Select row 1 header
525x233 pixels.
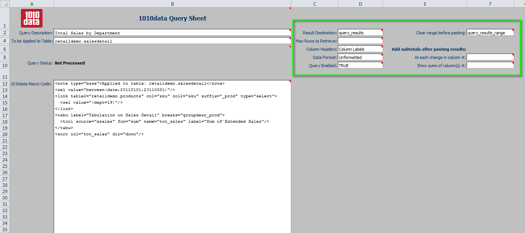[x=4, y=18]
